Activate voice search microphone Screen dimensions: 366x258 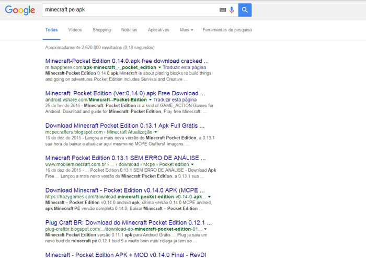tap(232, 10)
